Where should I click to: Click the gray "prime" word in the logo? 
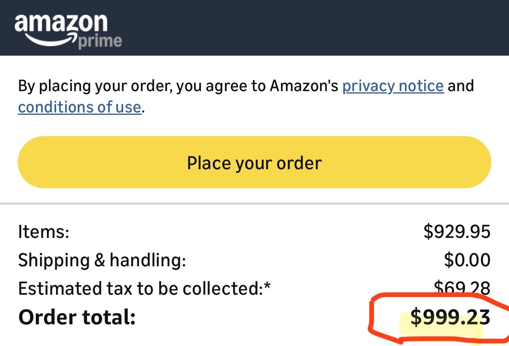100,41
